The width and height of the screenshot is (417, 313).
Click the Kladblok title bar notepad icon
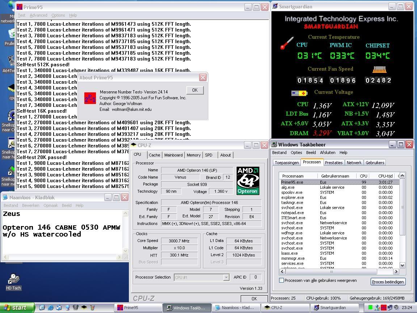point(5,197)
